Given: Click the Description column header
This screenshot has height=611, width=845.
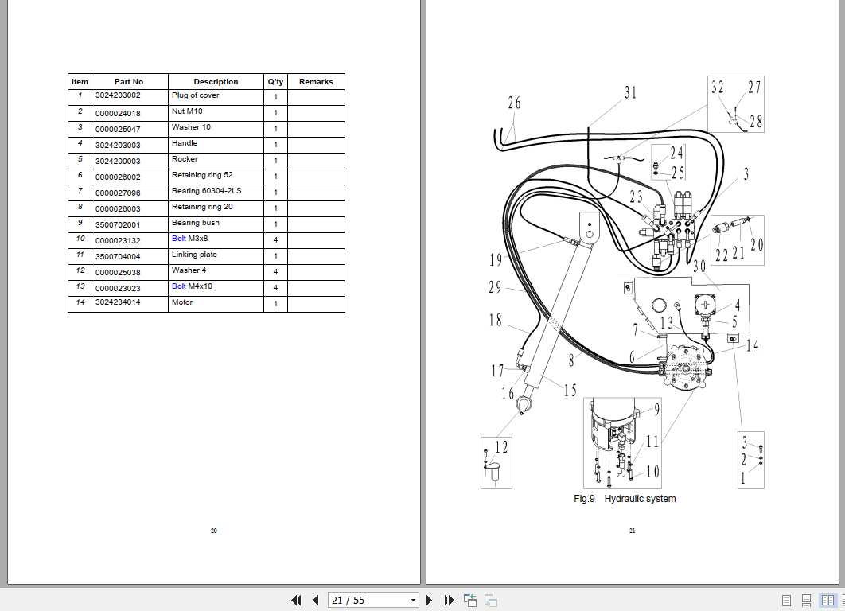Looking at the screenshot, I should coord(216,82).
